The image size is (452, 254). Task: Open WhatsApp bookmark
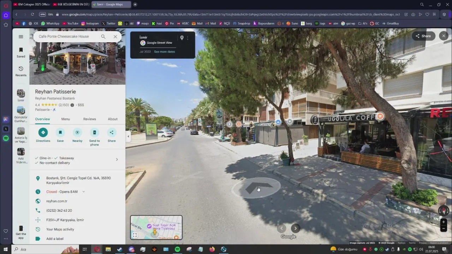[x=50, y=24]
